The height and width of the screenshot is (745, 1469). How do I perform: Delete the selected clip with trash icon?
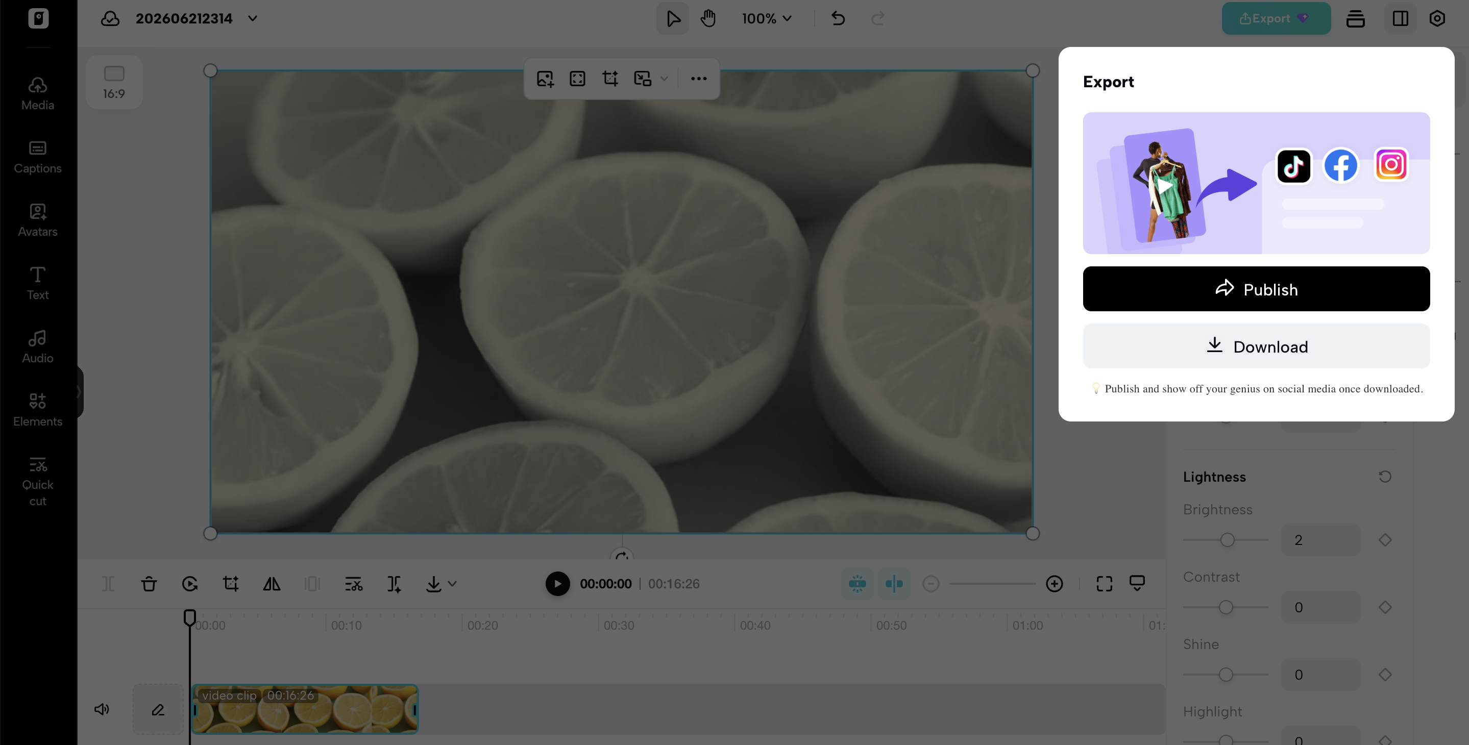pyautogui.click(x=149, y=584)
